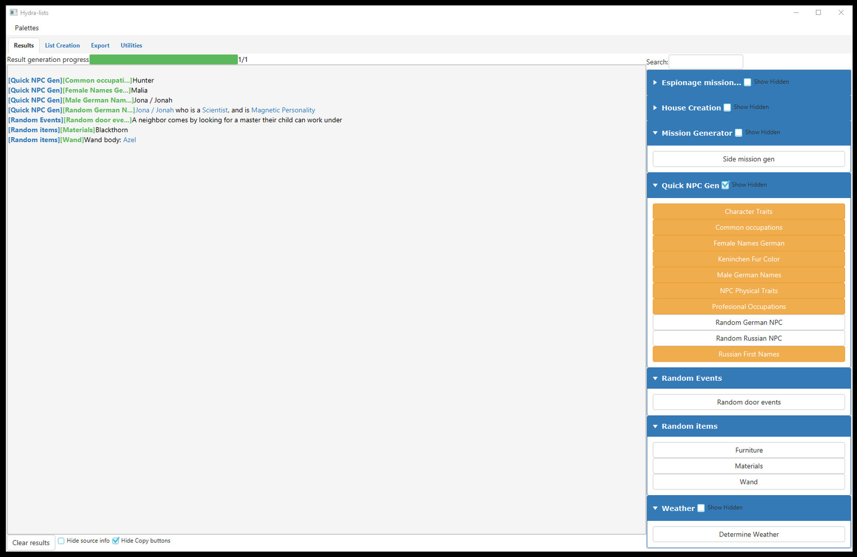Collapse the Quick NPC Gen section

click(x=655, y=186)
